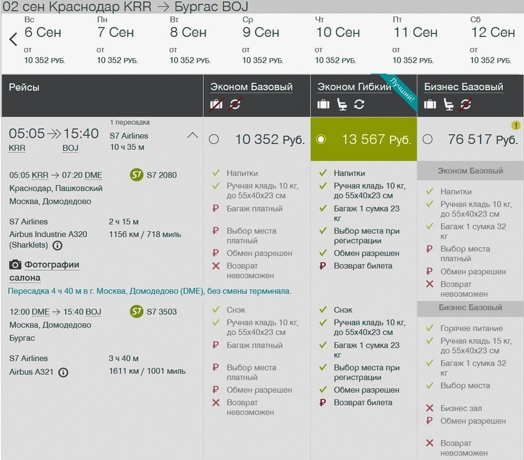Collapse flight details with the up chevron
The width and height of the screenshot is (524, 460).
[x=192, y=135]
